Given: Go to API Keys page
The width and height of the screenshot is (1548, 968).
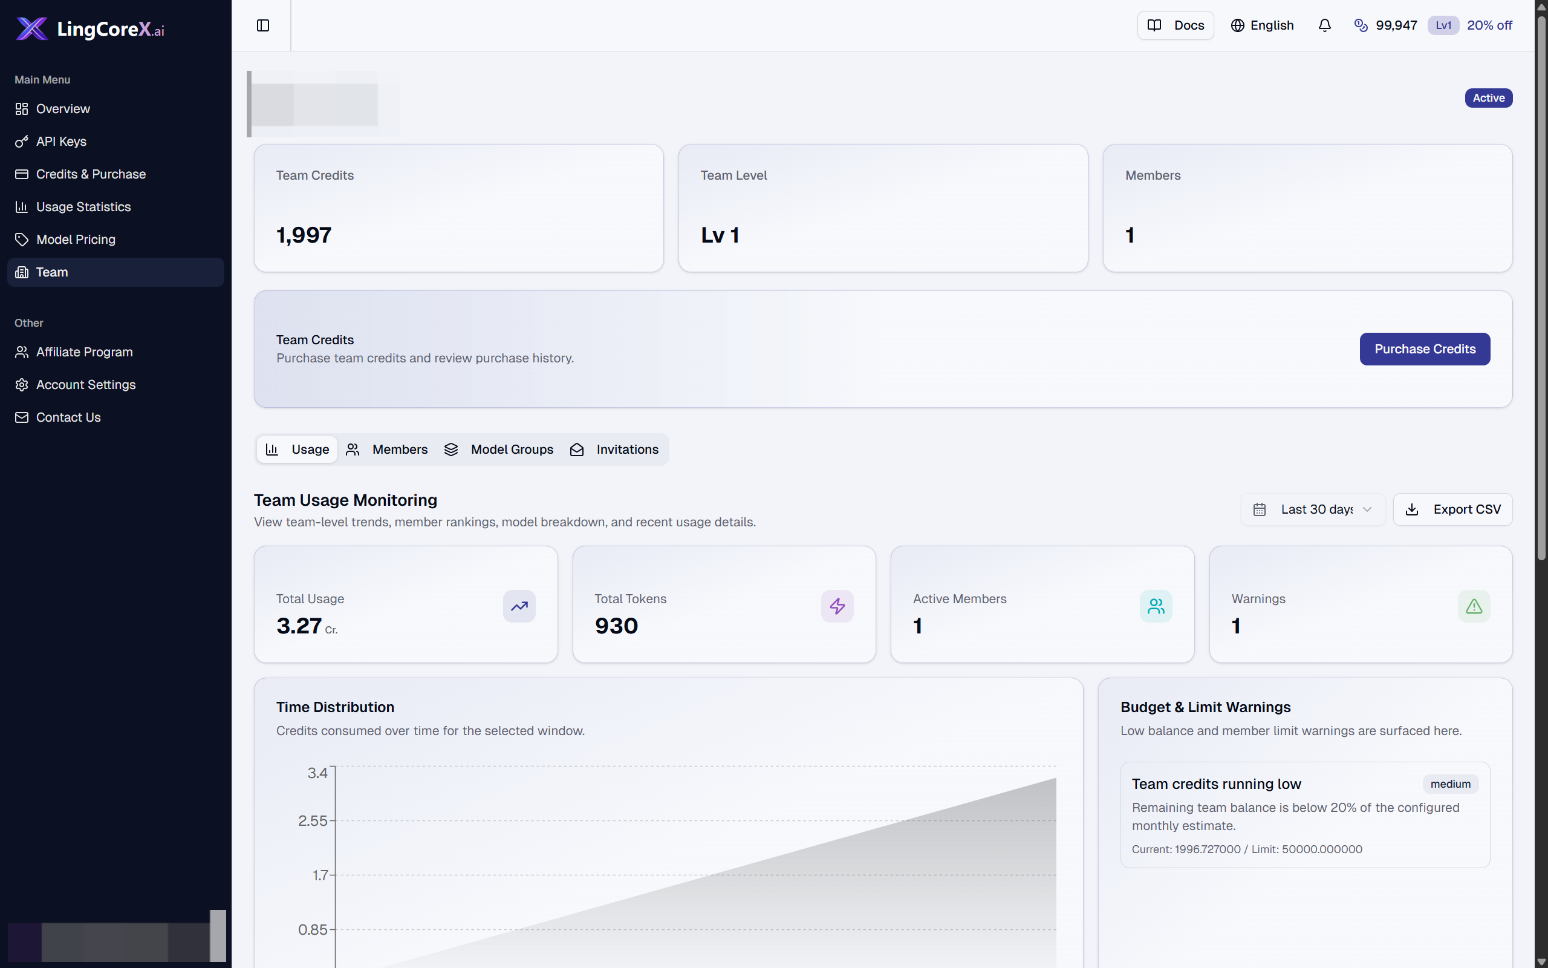Looking at the screenshot, I should pyautogui.click(x=115, y=142).
